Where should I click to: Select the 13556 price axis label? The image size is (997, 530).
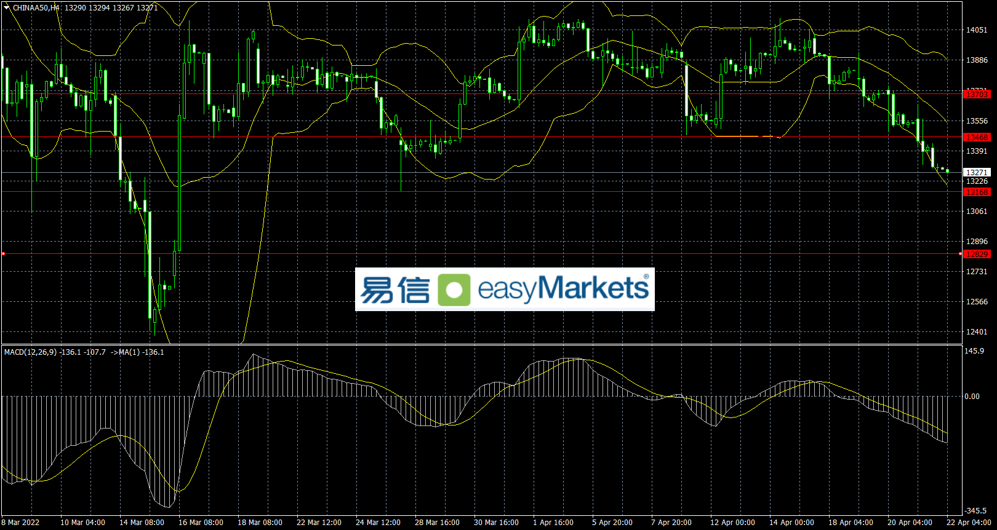coord(977,121)
